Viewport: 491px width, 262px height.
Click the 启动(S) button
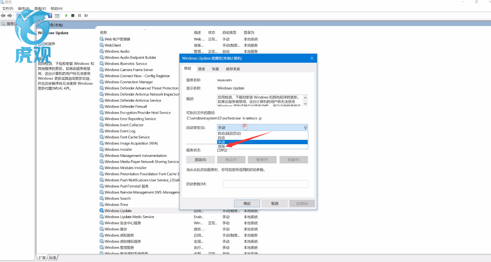(201, 160)
